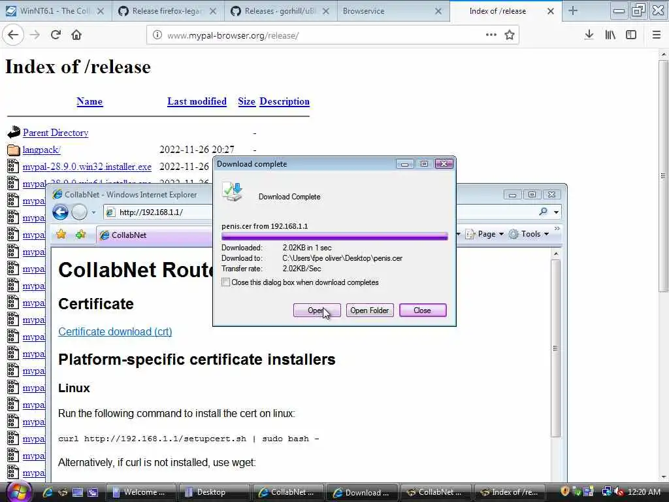Sort listing by Description column
The height and width of the screenshot is (502, 669).
pos(285,101)
